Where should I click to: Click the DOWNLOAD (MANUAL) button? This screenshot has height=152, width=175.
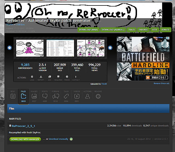(113, 30)
